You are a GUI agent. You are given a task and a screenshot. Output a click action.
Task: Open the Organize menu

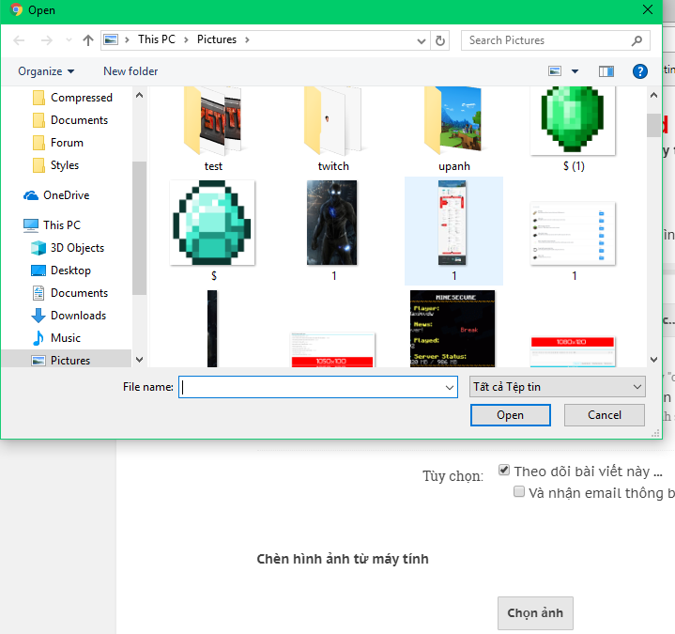[x=46, y=71]
